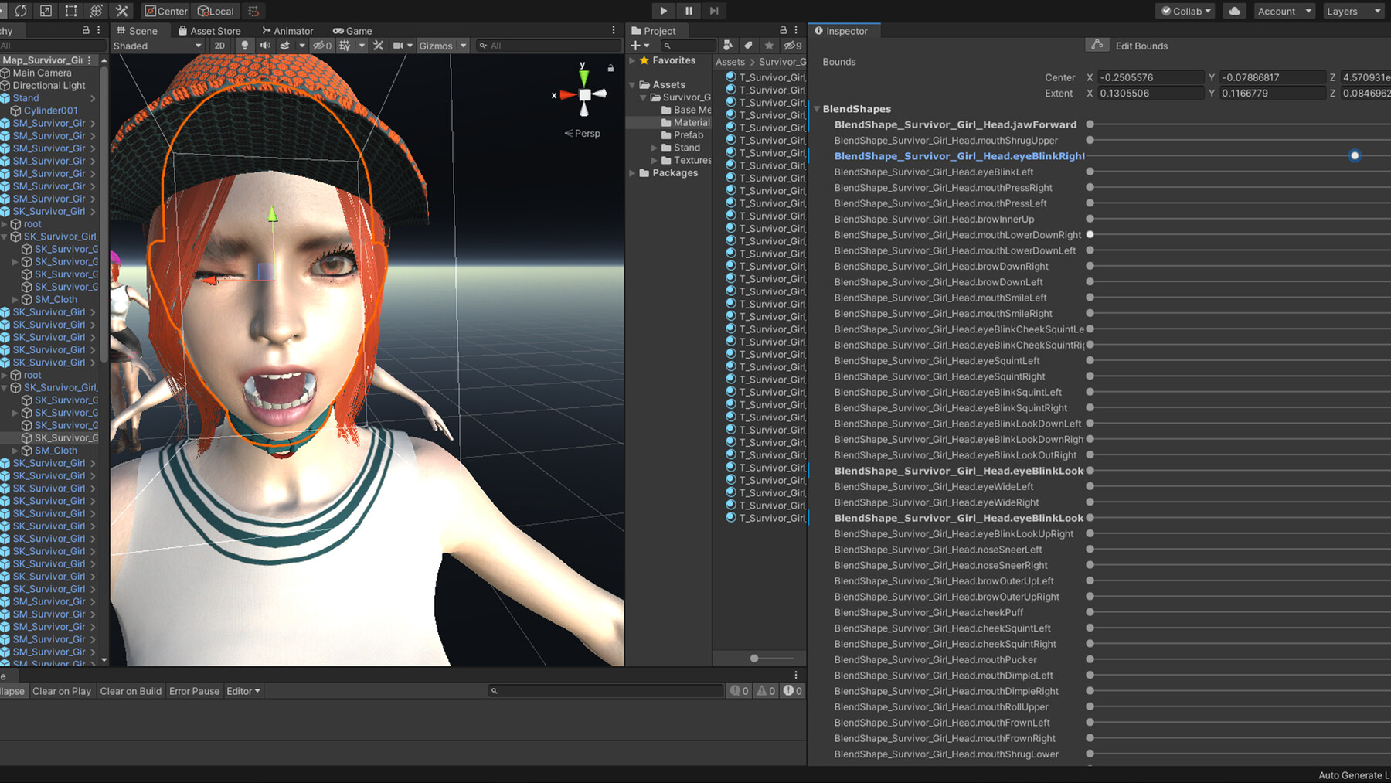
Task: Open the Asset Store tab
Action: [x=214, y=31]
